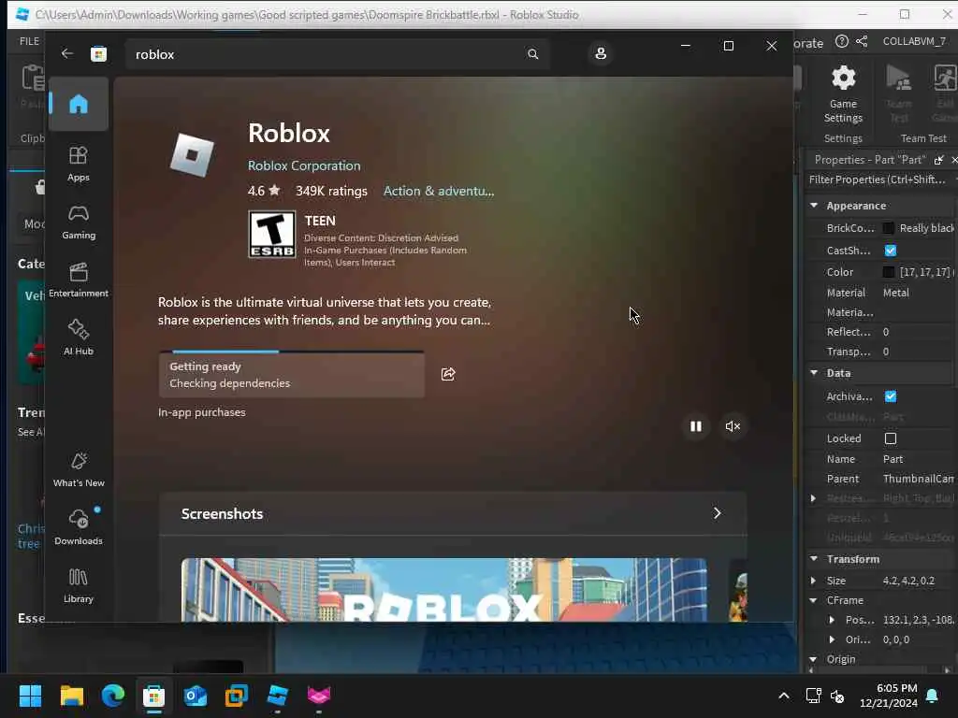Viewport: 958px width, 718px height.
Task: Click Filter Properties field
Action: coord(879,179)
